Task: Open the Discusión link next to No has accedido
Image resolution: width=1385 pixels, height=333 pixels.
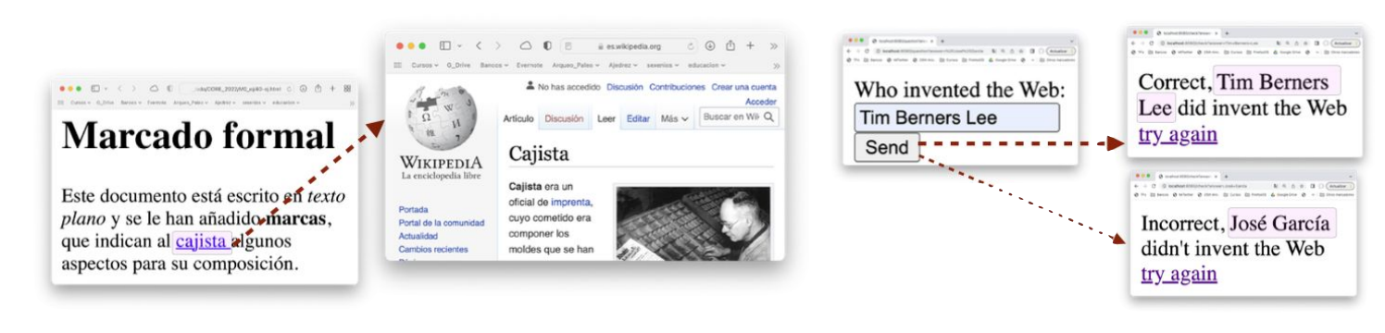Action: click(x=625, y=87)
